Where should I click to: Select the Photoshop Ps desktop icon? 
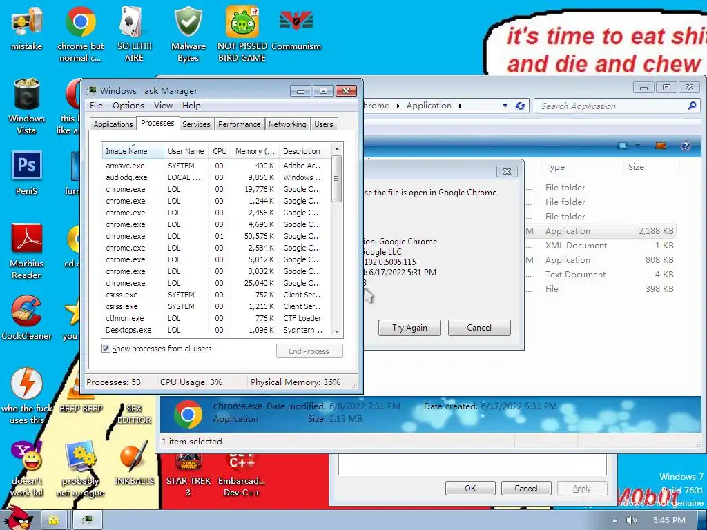[27, 166]
